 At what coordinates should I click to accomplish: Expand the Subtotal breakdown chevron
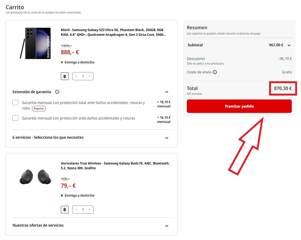[289, 45]
